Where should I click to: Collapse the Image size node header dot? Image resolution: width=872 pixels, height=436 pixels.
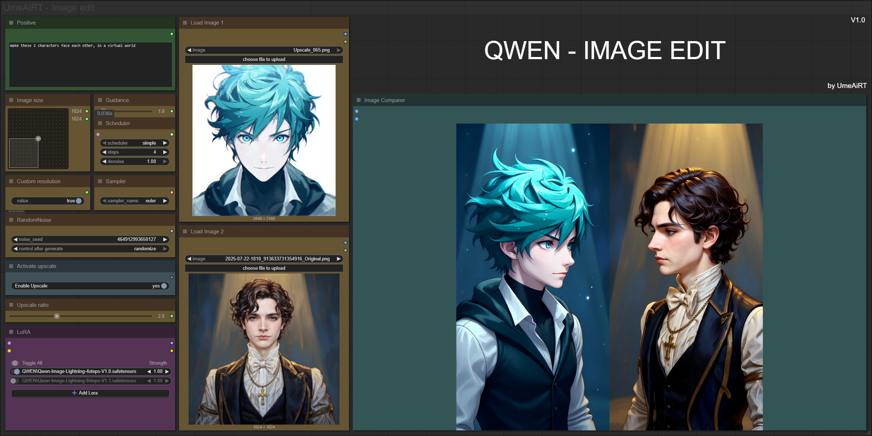[11, 100]
